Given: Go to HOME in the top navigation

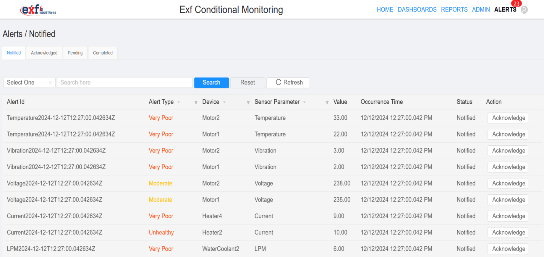Looking at the screenshot, I should tap(385, 9).
